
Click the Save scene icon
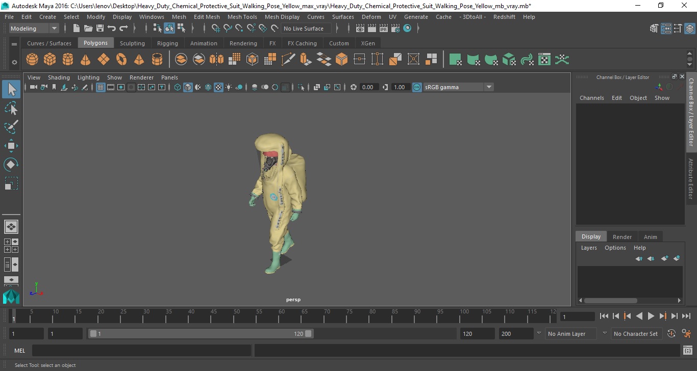[100, 29]
